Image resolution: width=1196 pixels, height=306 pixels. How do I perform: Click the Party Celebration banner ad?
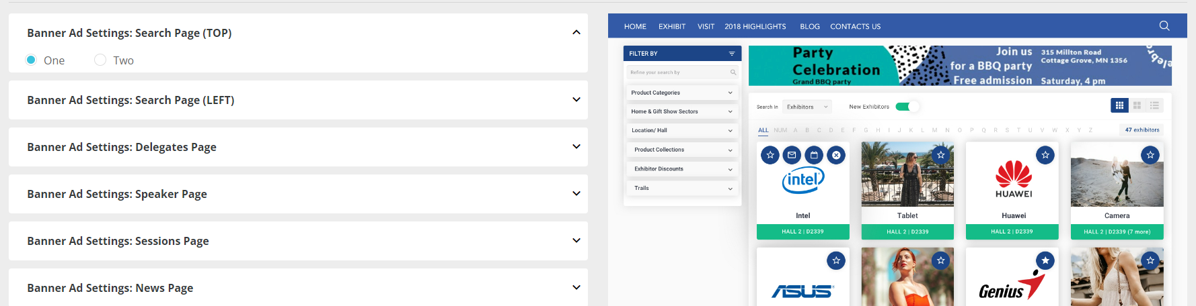click(x=959, y=66)
